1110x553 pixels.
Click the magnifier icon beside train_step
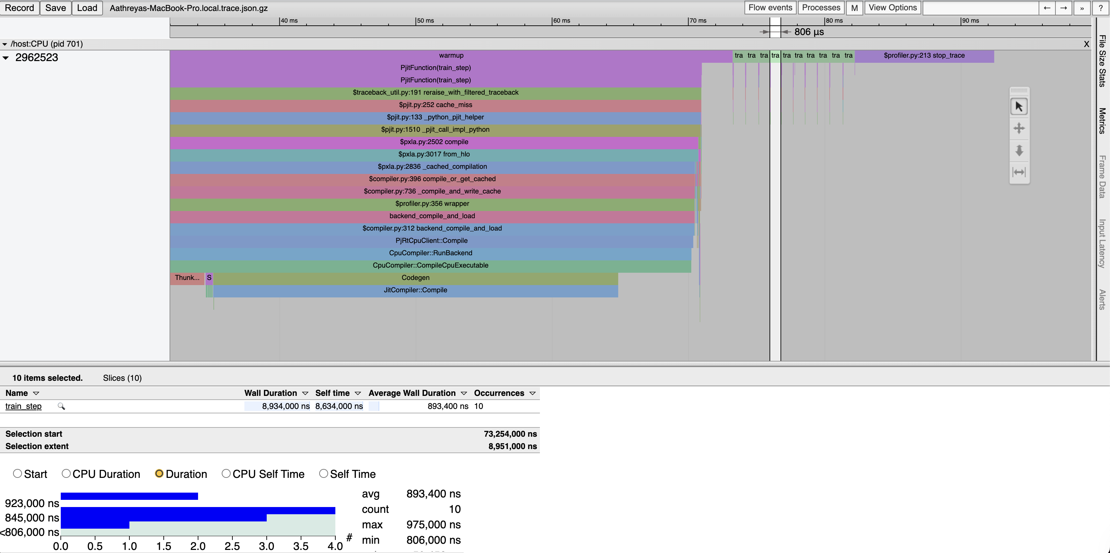tap(61, 406)
